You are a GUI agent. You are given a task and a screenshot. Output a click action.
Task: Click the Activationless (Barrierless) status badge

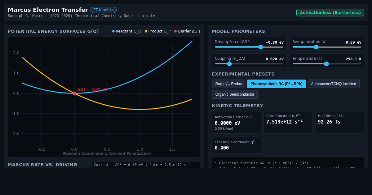coord(330,13)
